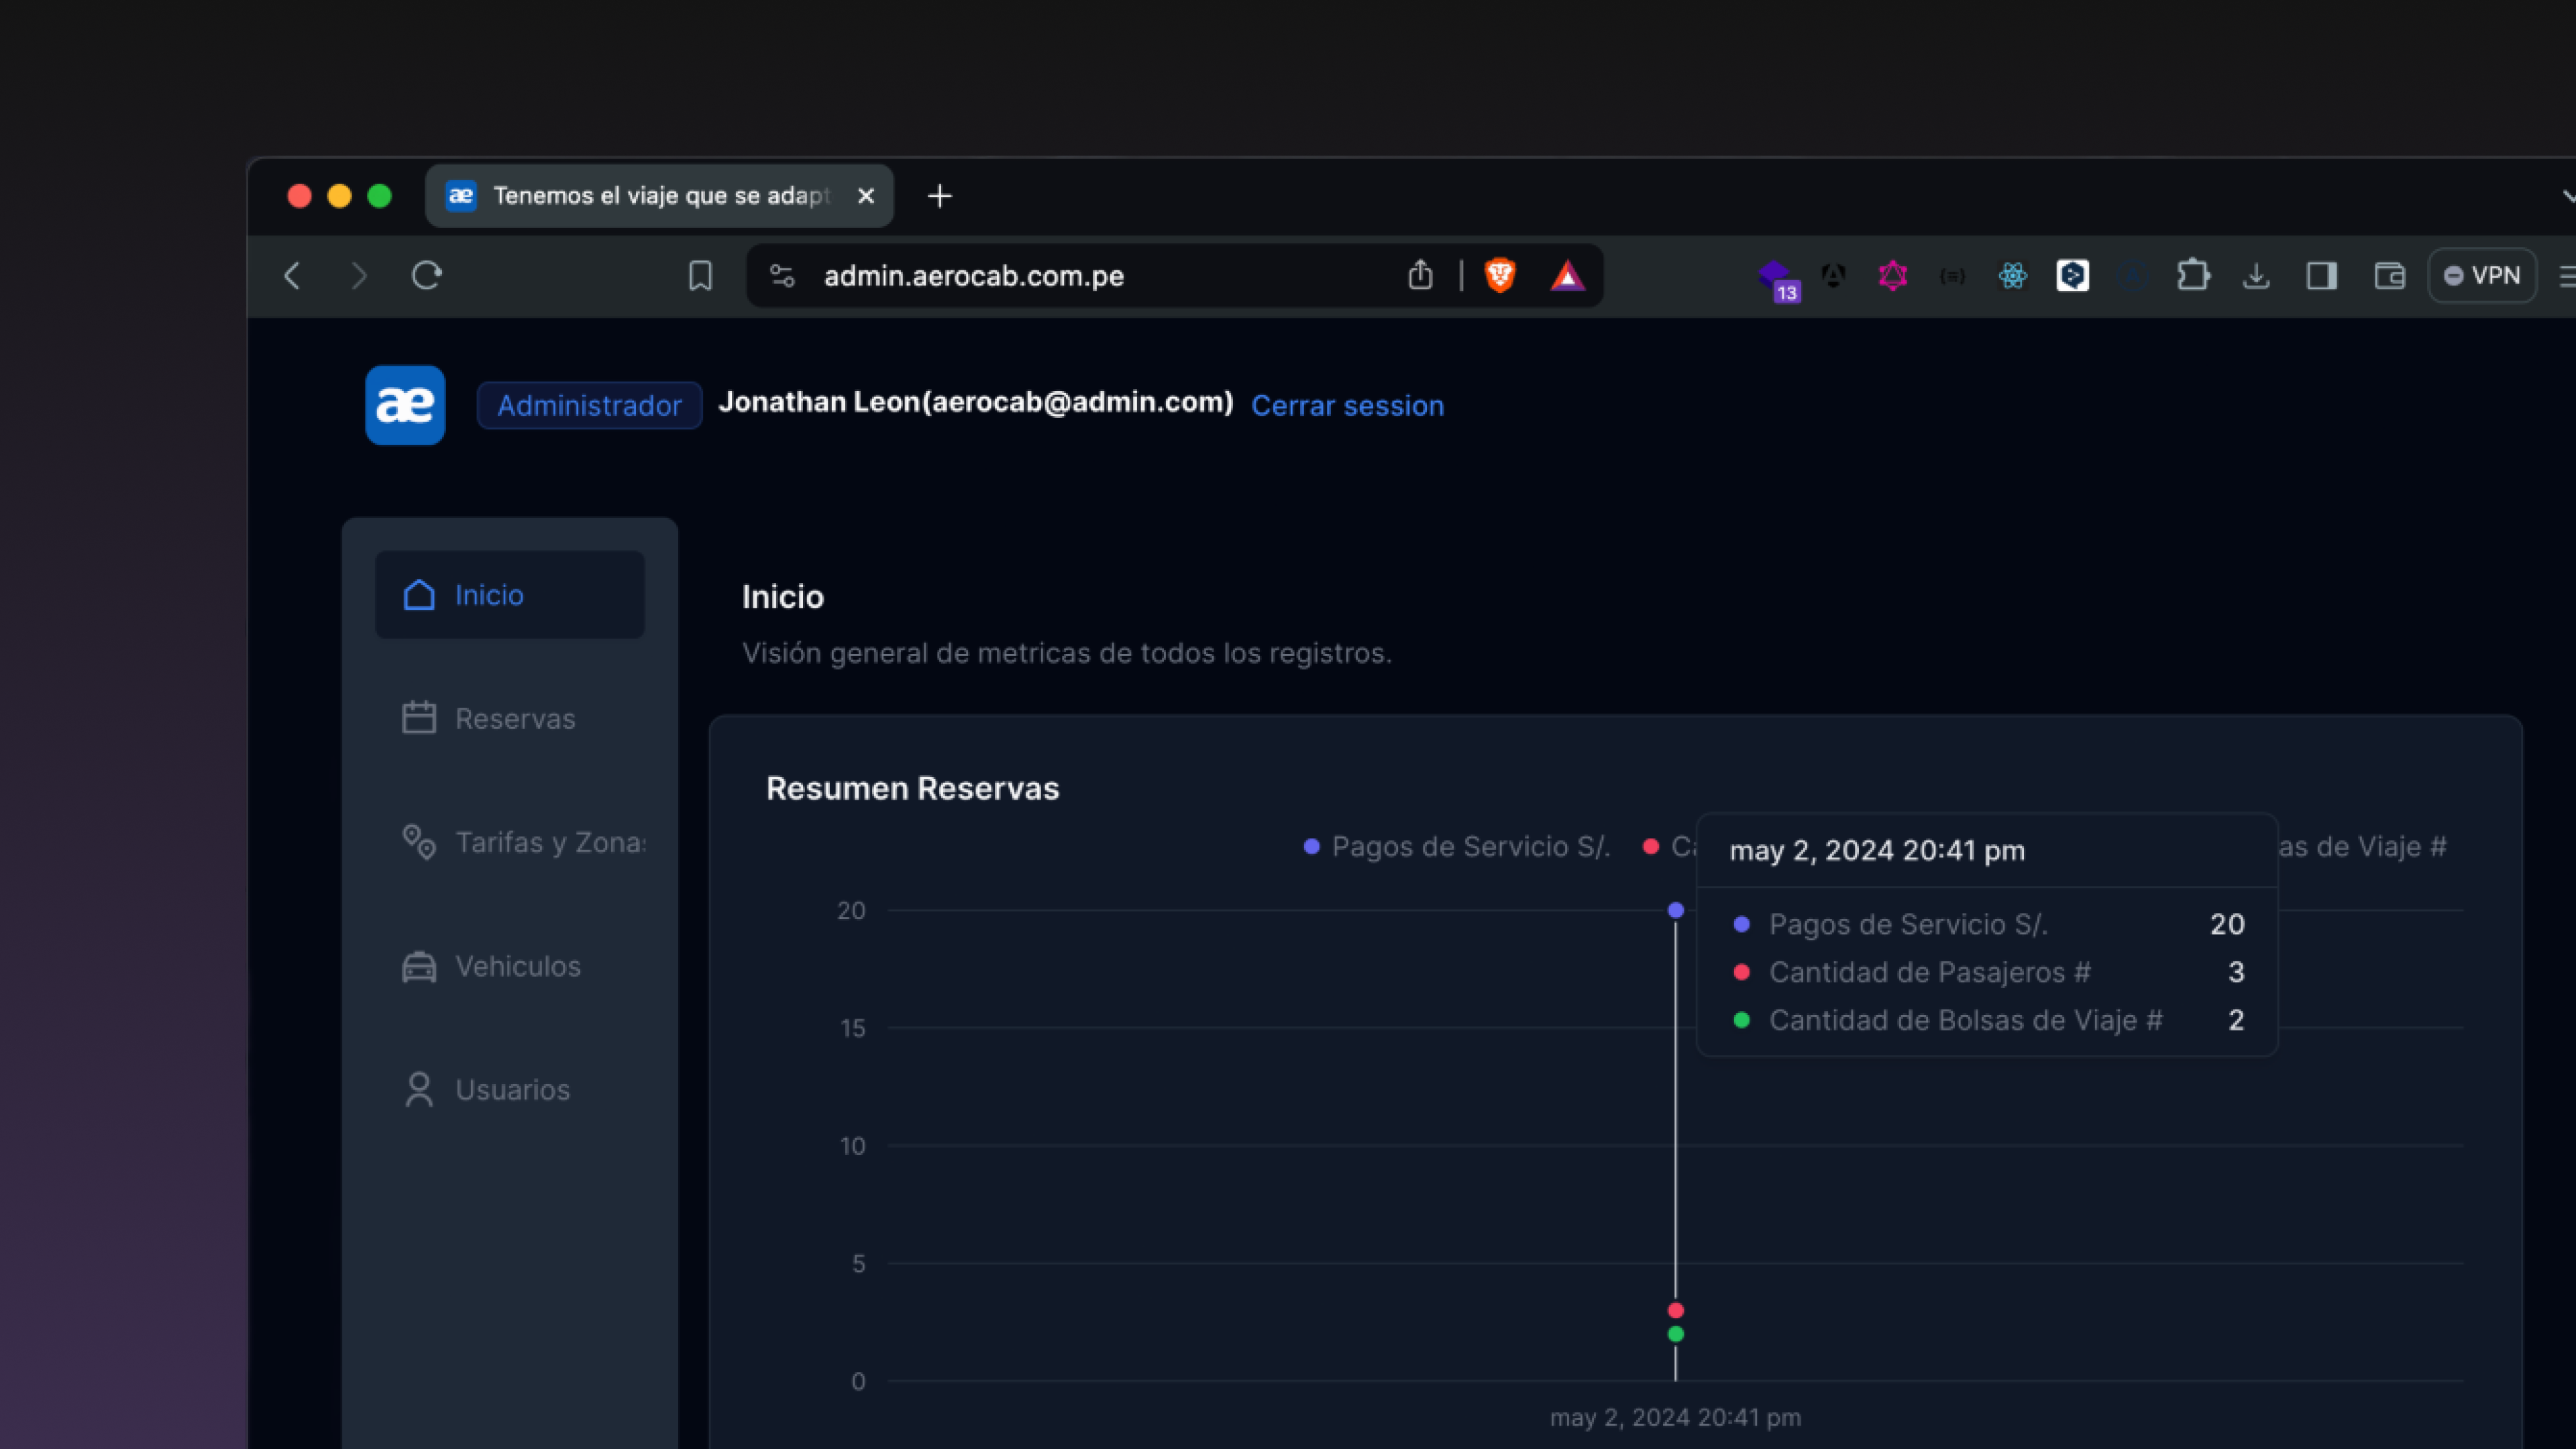Toggle the browser sidebar panel icon
The width and height of the screenshot is (2576, 1449).
point(2322,276)
